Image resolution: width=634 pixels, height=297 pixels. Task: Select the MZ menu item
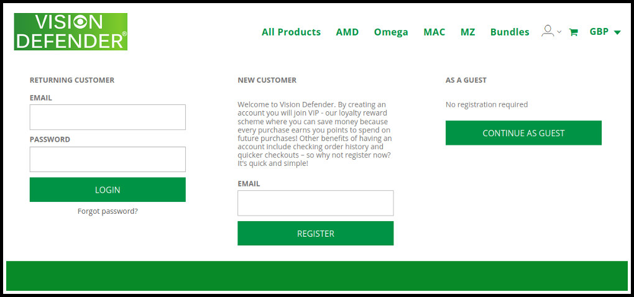[468, 32]
